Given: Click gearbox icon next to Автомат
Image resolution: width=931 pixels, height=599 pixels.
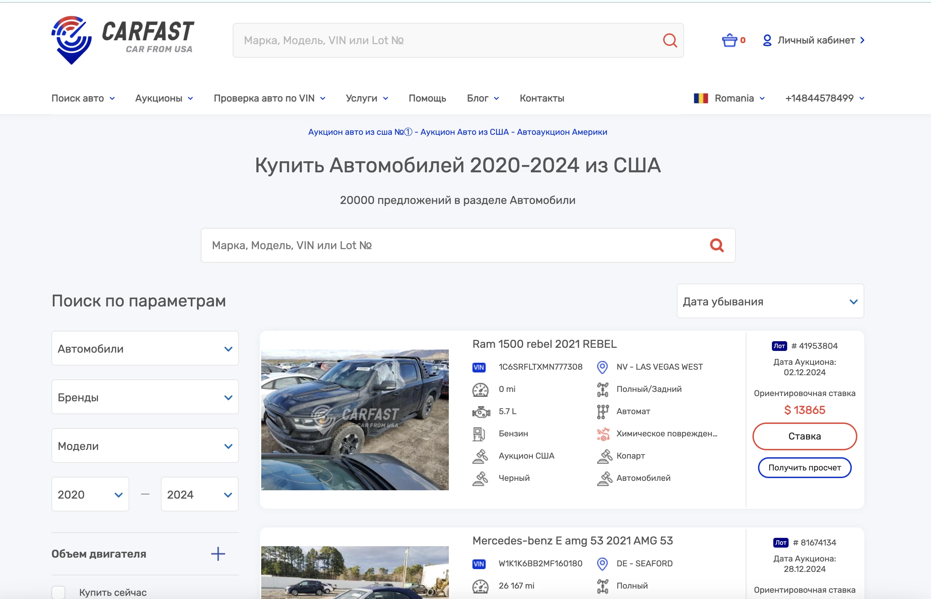Looking at the screenshot, I should coord(602,411).
